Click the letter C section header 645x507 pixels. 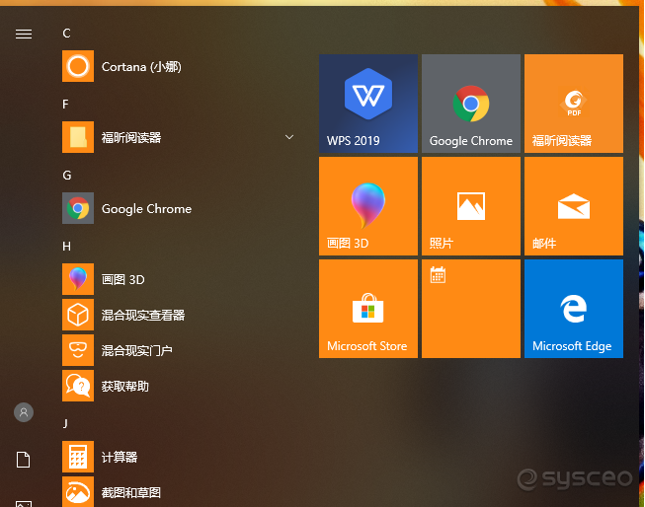click(x=66, y=34)
